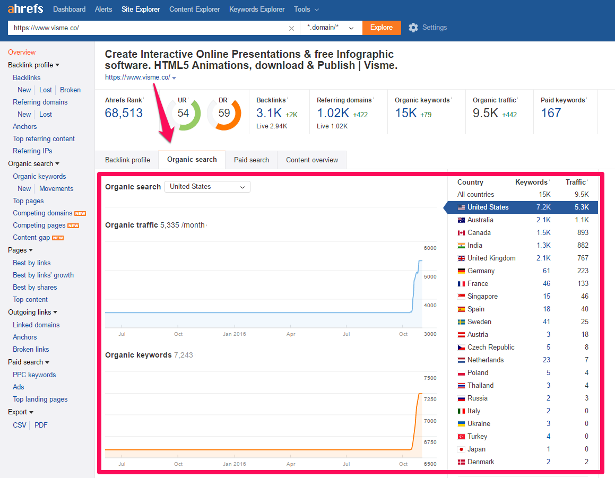Click the Paid keywords count 167
The image size is (615, 478).
click(x=551, y=113)
